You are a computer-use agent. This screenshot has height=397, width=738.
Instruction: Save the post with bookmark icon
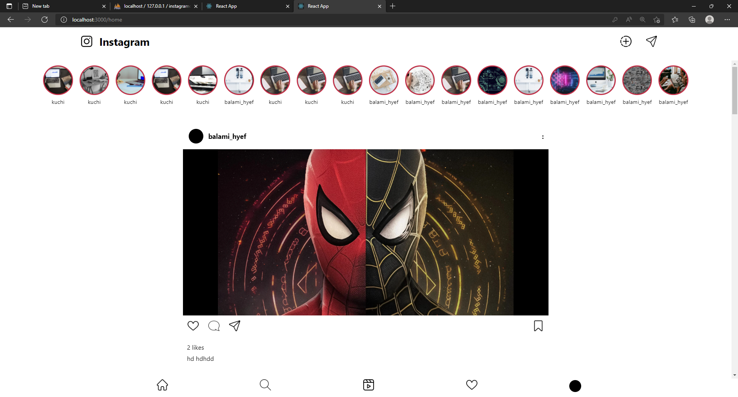[538, 326]
